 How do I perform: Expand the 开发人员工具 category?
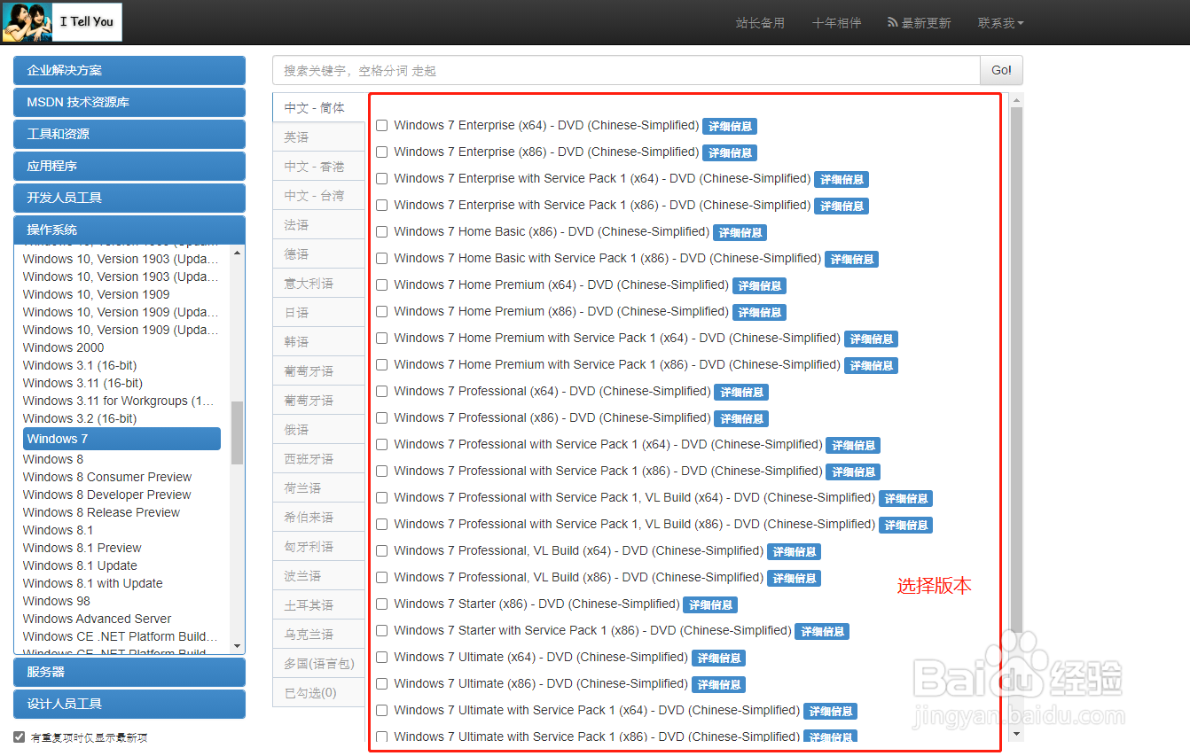coord(129,199)
